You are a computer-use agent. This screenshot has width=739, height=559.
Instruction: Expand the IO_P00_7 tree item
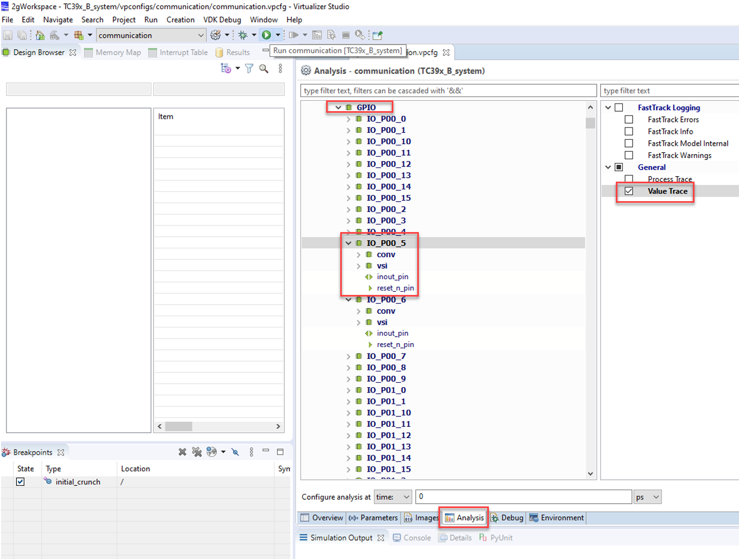(x=348, y=356)
